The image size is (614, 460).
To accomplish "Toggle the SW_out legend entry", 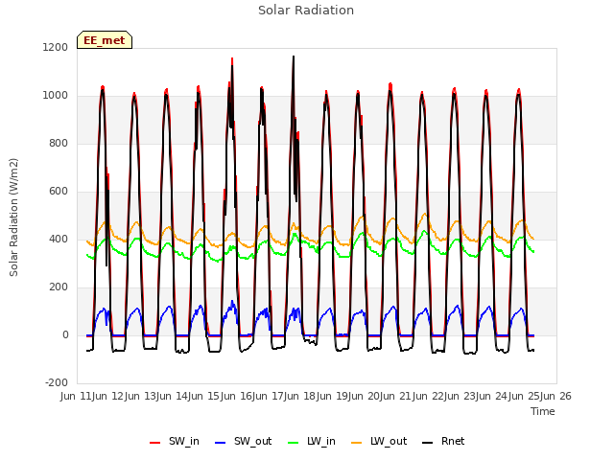I will 243,441.
